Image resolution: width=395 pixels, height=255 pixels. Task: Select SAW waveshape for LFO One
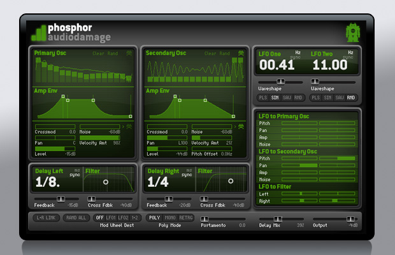(x=287, y=98)
